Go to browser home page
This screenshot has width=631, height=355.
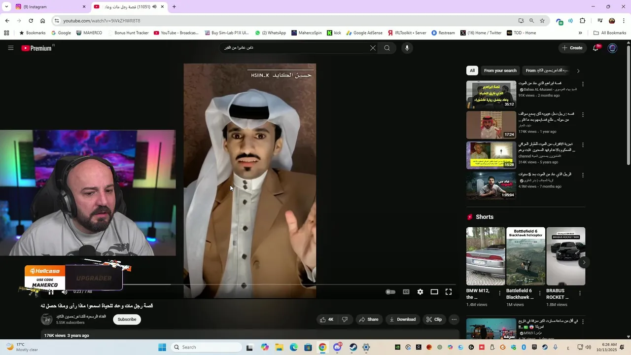(x=43, y=21)
